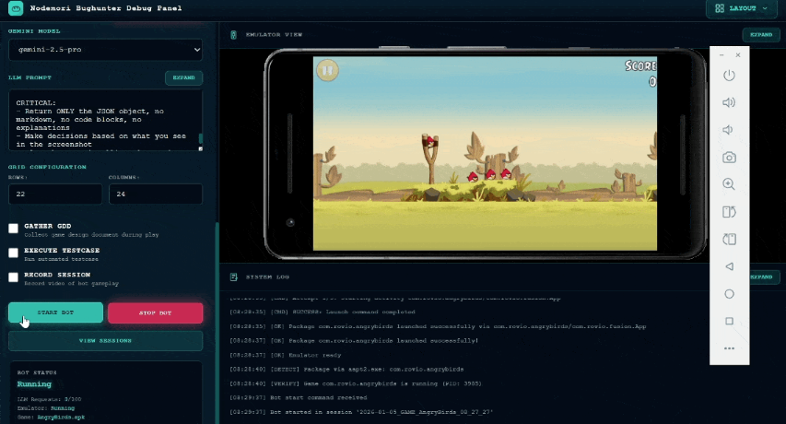Open the Layout dropdown menu

(x=741, y=8)
